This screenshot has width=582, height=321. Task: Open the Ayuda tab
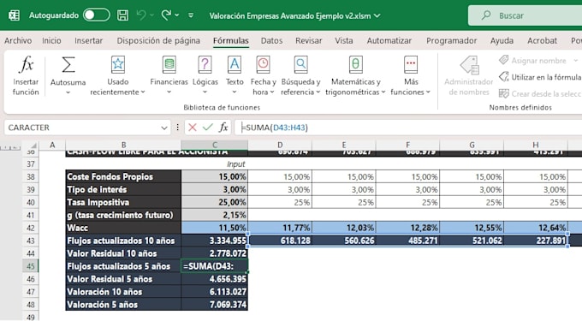click(x=502, y=40)
